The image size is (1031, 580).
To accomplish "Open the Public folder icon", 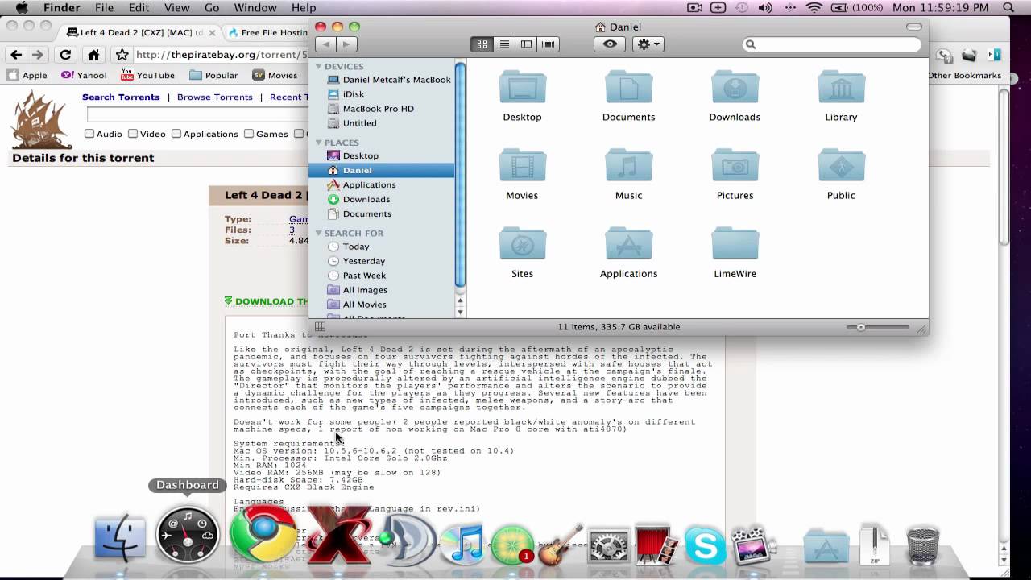I will [x=841, y=165].
